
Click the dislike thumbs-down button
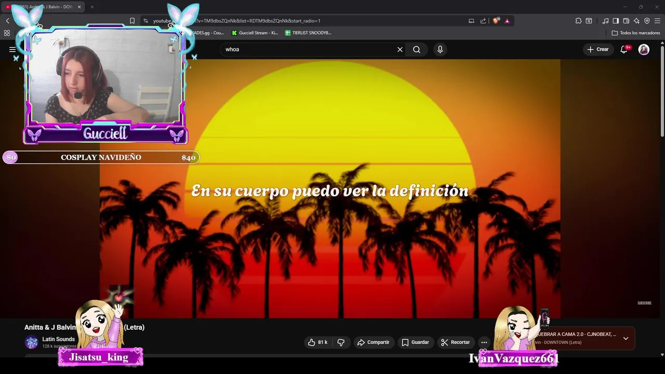341,342
